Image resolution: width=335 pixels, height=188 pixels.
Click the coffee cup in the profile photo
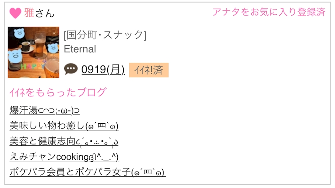coord(26,45)
